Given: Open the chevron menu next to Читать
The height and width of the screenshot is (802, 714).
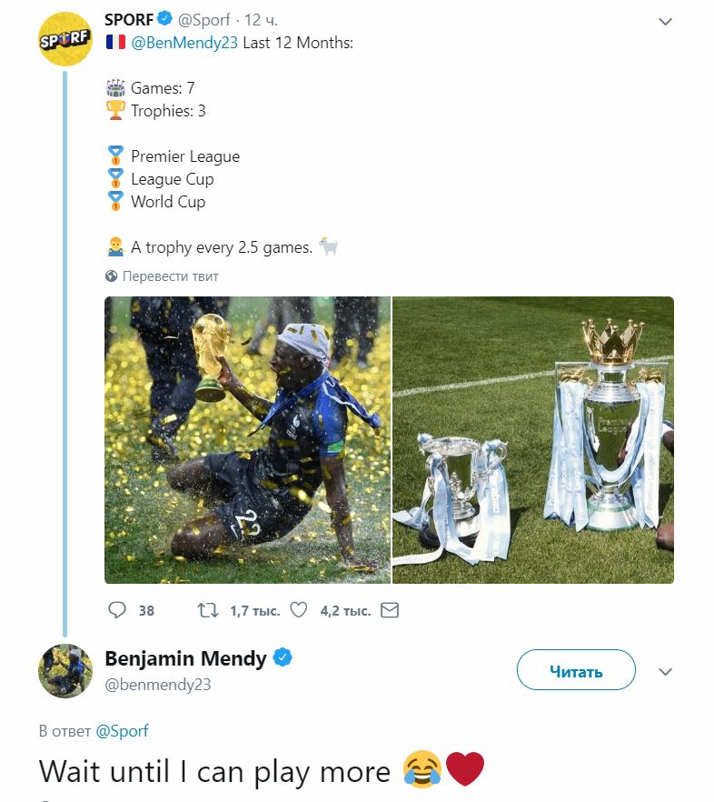Looking at the screenshot, I should tap(665, 672).
